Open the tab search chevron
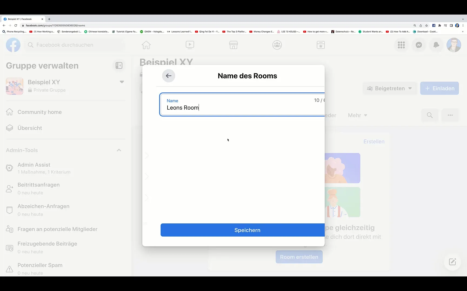The width and height of the screenshot is (467, 291). point(463,19)
